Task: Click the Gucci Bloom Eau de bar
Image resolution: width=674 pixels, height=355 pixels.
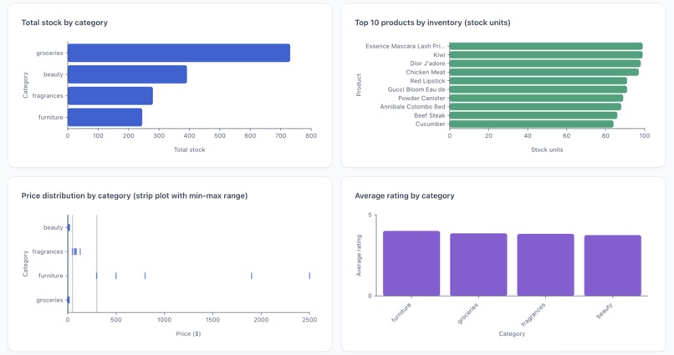Action: (539, 89)
